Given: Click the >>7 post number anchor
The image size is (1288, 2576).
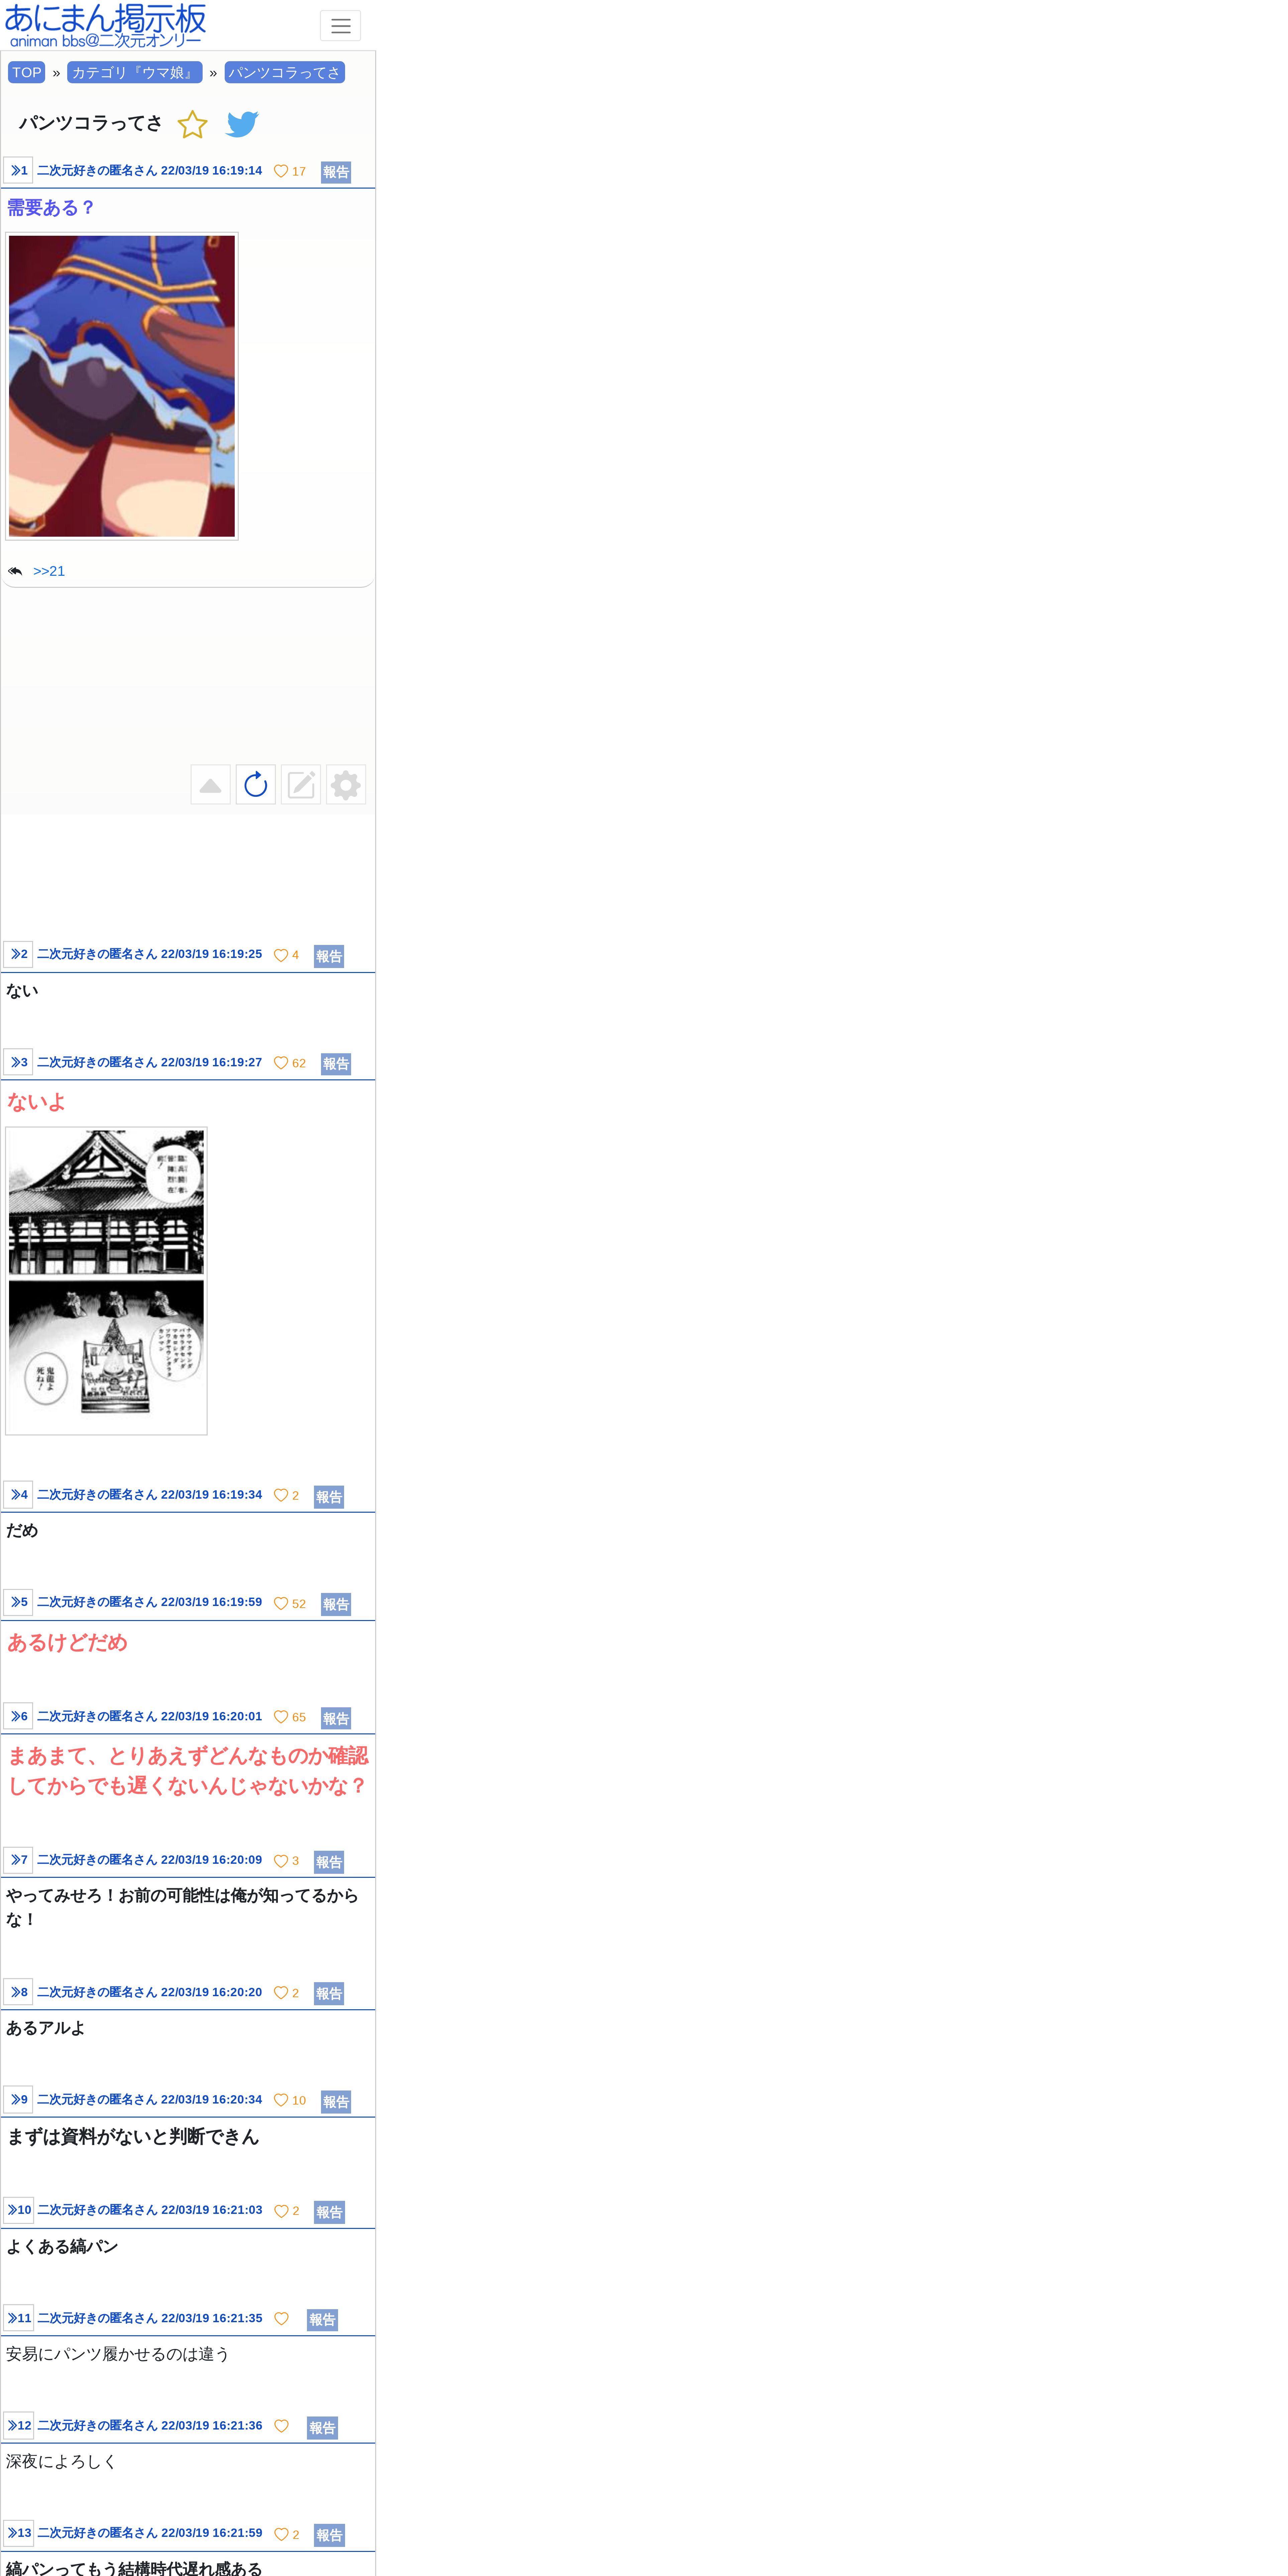Looking at the screenshot, I should pos(18,1860).
